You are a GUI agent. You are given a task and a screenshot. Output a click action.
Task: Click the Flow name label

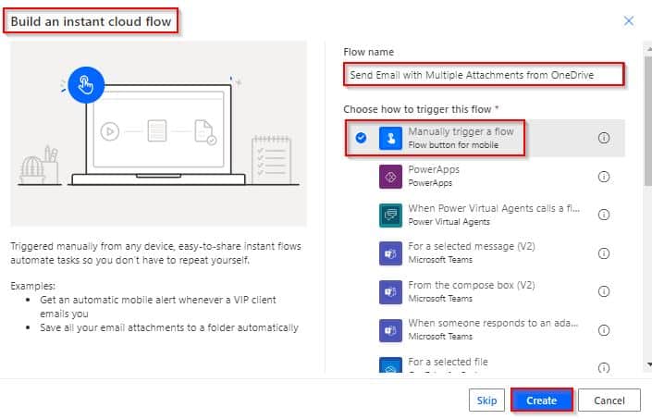368,52
